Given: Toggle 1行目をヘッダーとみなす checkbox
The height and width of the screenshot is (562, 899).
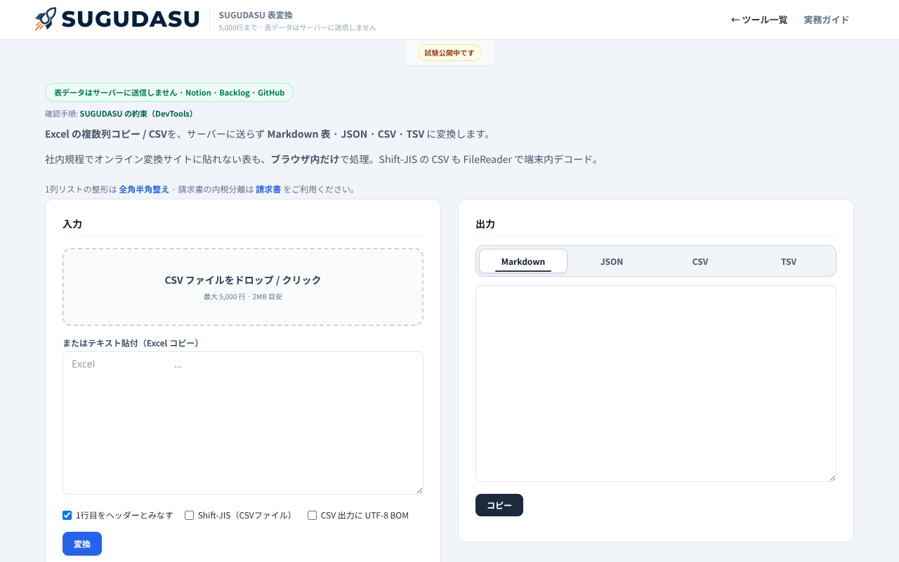Looking at the screenshot, I should pos(67,515).
